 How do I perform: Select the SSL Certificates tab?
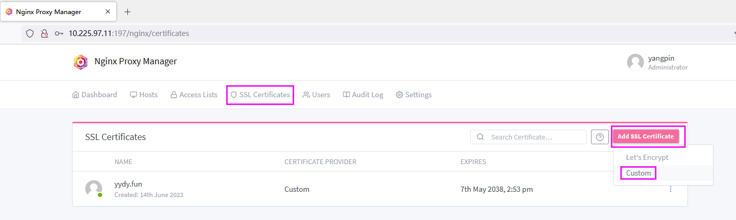(x=260, y=95)
